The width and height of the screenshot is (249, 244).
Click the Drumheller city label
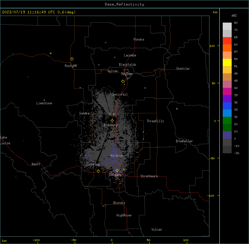coord(184,141)
